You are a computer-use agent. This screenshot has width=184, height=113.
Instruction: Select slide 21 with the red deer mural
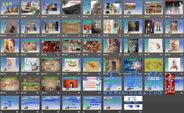click(51, 46)
